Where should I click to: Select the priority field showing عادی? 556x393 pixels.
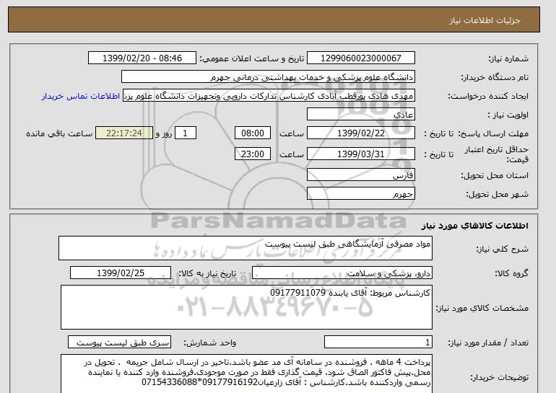click(360, 115)
